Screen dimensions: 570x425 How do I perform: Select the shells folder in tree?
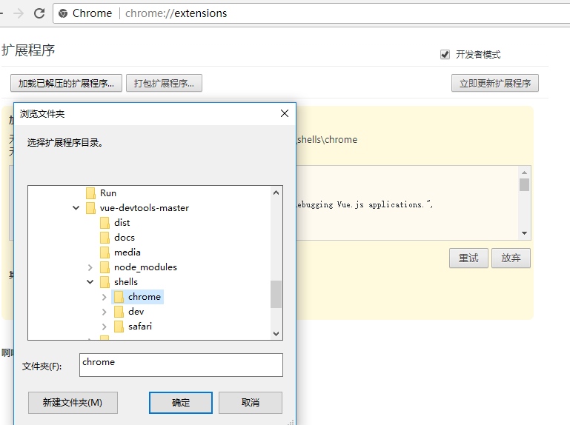coord(125,282)
